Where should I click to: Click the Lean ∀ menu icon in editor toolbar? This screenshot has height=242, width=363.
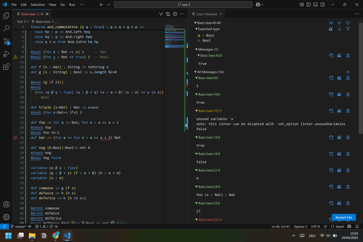[x=161, y=14]
